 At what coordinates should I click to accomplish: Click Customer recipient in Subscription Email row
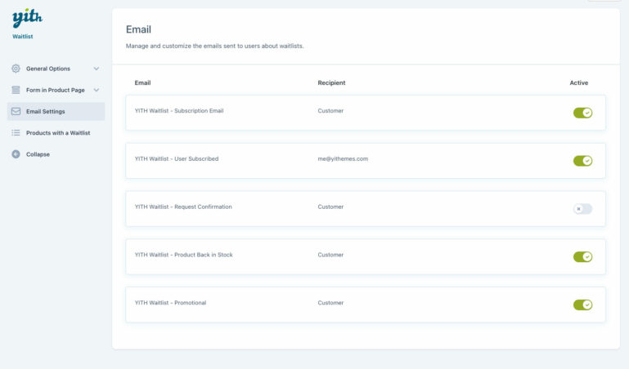click(330, 111)
